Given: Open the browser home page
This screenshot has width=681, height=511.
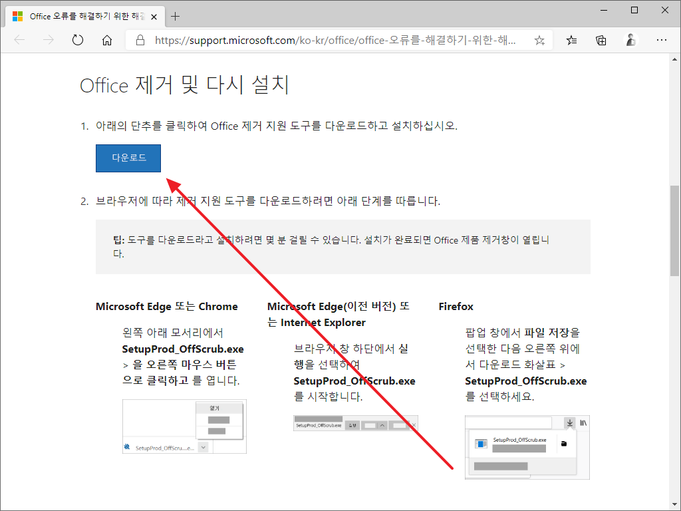Looking at the screenshot, I should click(x=106, y=40).
